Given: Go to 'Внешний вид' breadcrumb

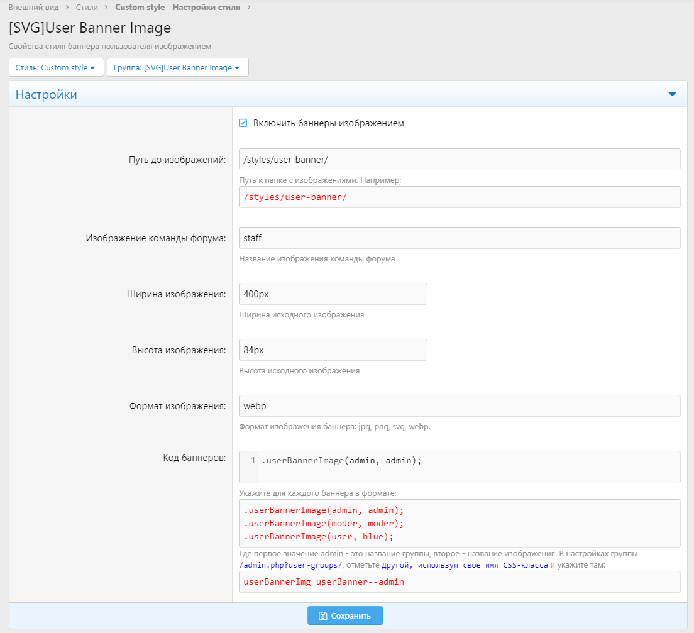Looking at the screenshot, I should click(34, 8).
